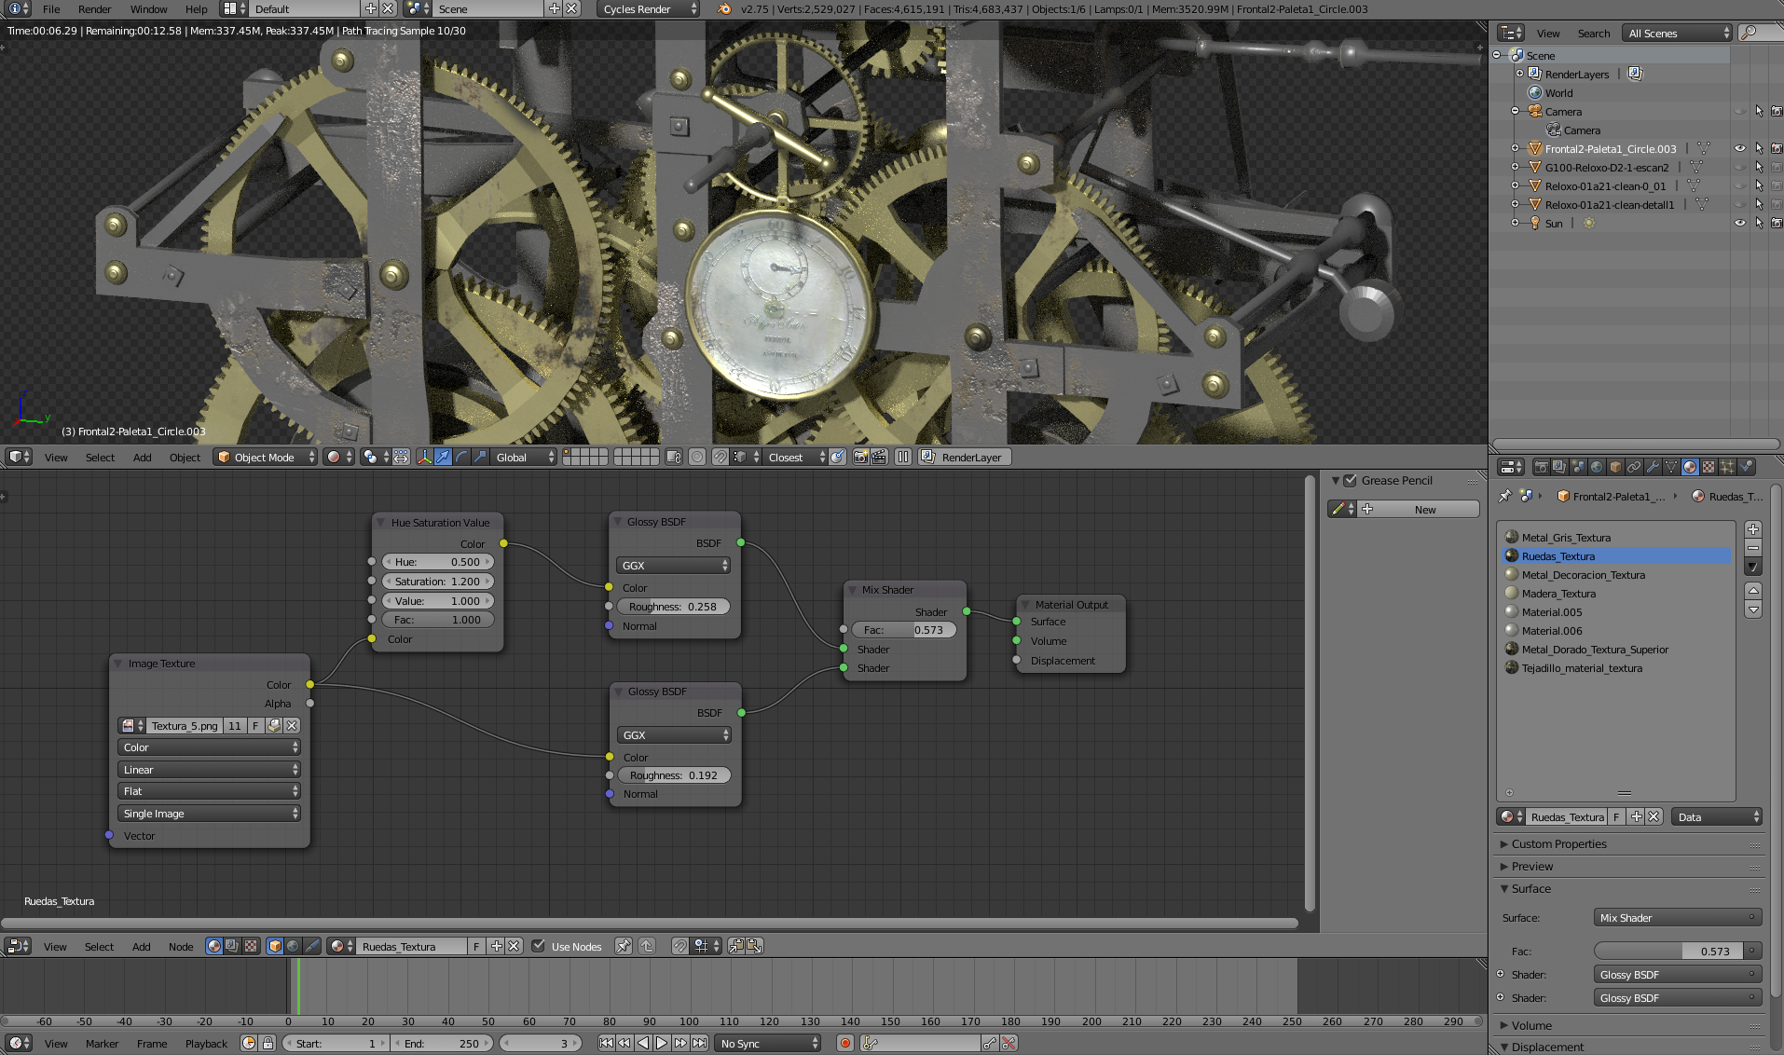Pin the node editor's active node tree
The width and height of the screenshot is (1784, 1055).
pyautogui.click(x=624, y=946)
